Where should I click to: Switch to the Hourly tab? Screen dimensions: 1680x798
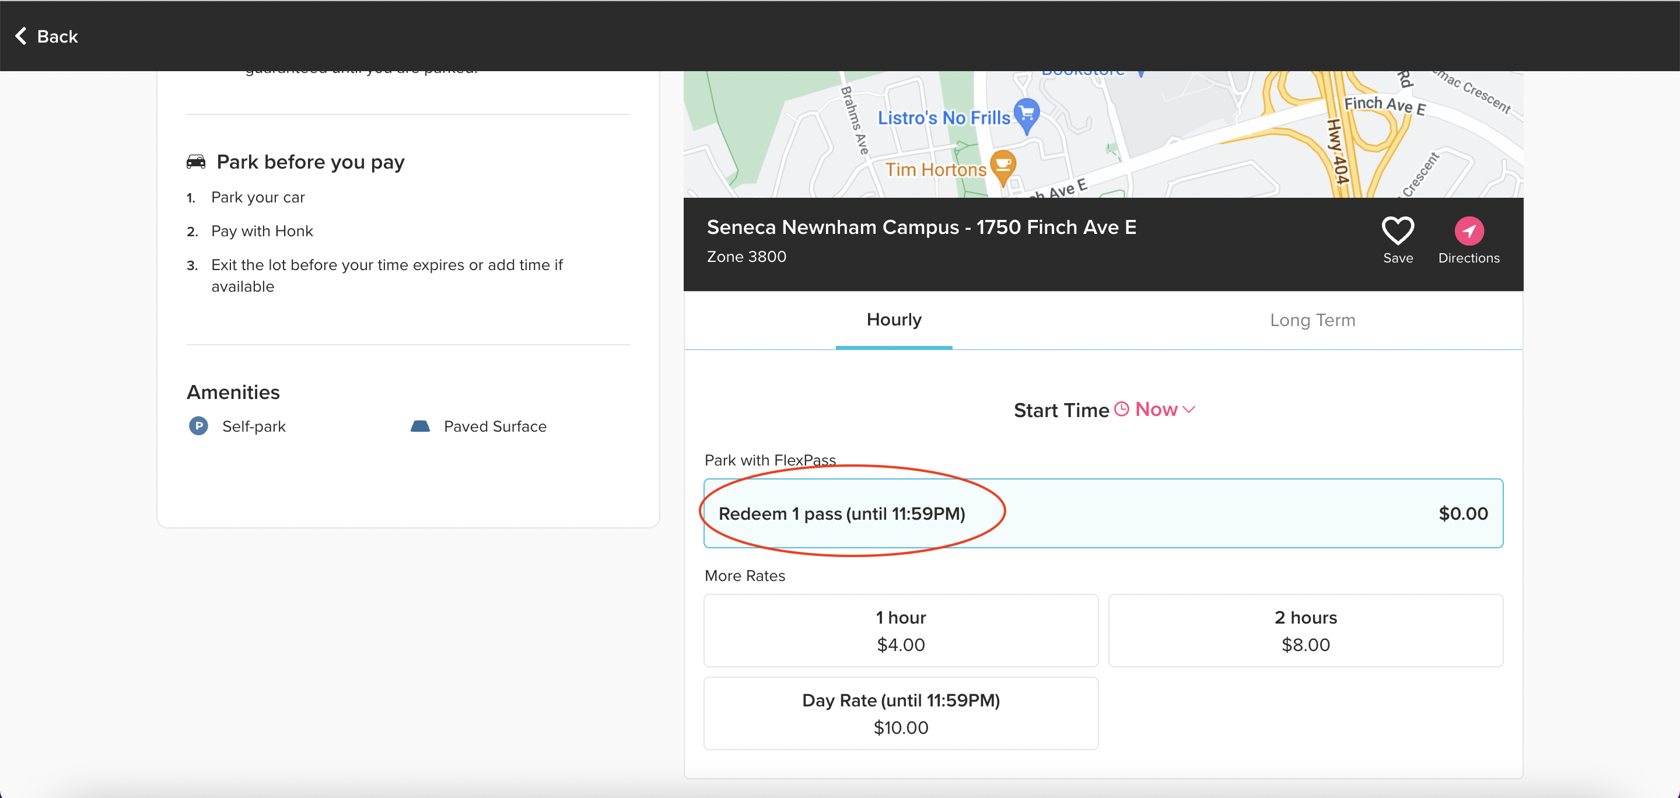(894, 320)
